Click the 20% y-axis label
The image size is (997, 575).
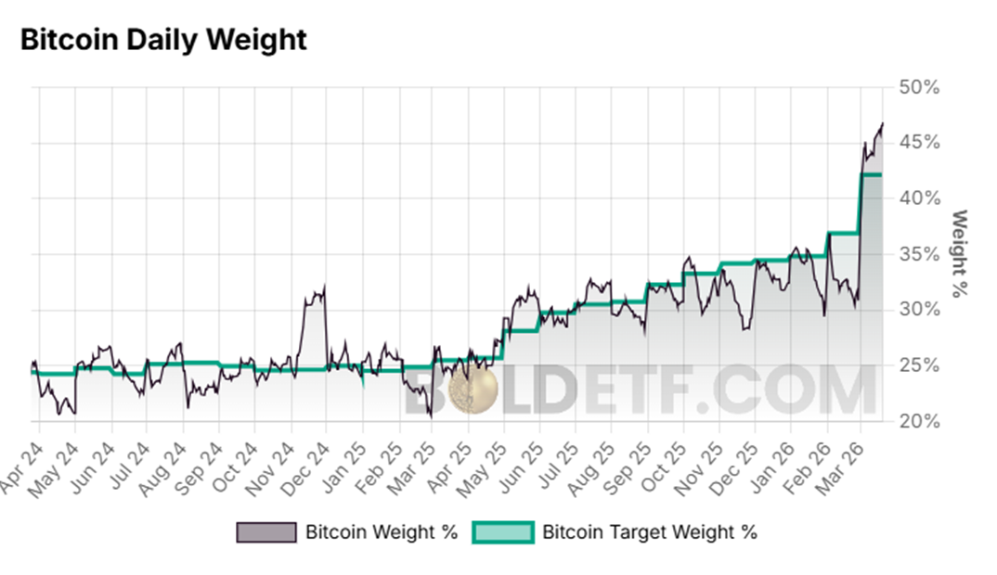click(x=918, y=421)
